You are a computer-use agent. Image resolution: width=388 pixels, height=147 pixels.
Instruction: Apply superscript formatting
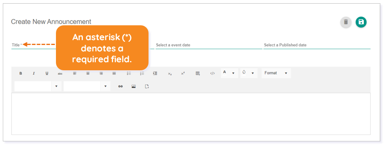coord(183,73)
